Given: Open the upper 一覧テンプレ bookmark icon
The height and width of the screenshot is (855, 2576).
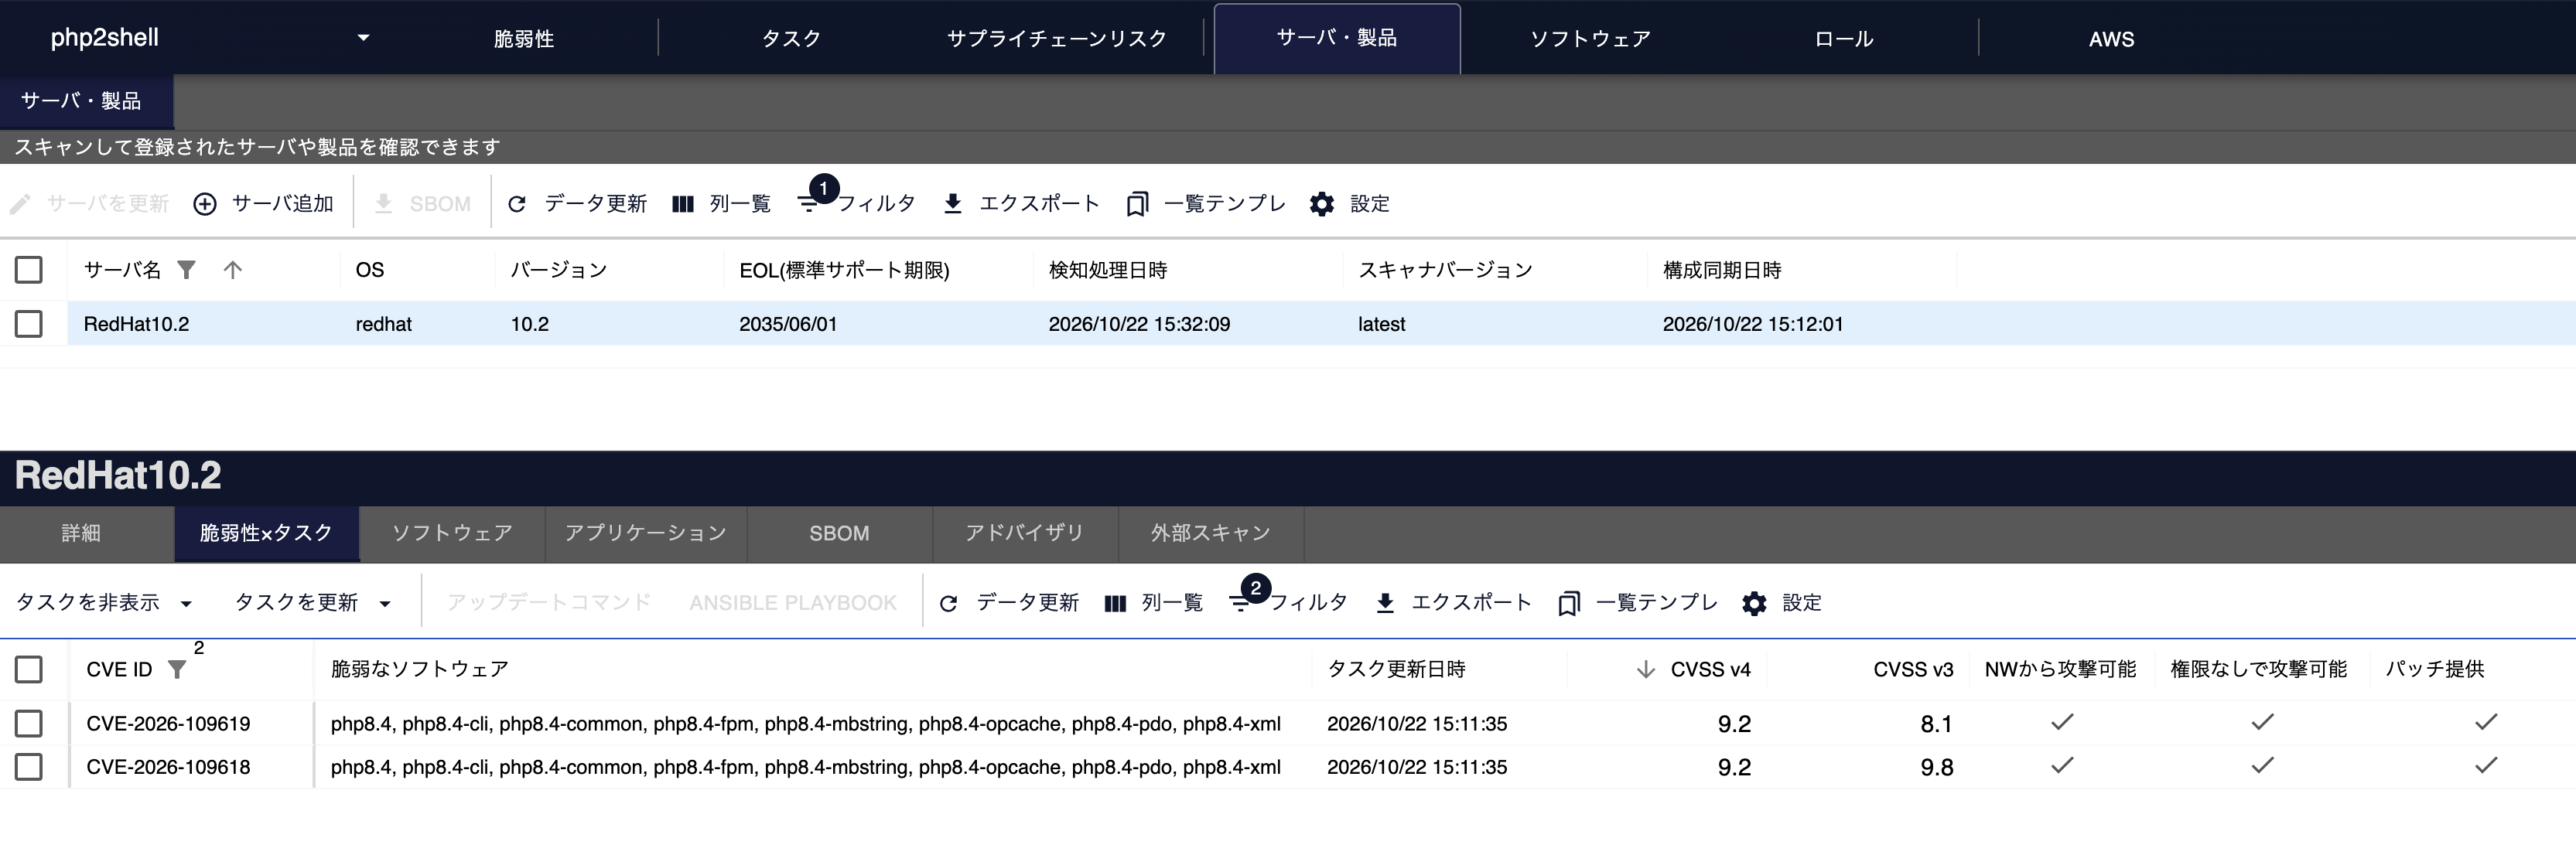Looking at the screenshot, I should [x=1137, y=204].
